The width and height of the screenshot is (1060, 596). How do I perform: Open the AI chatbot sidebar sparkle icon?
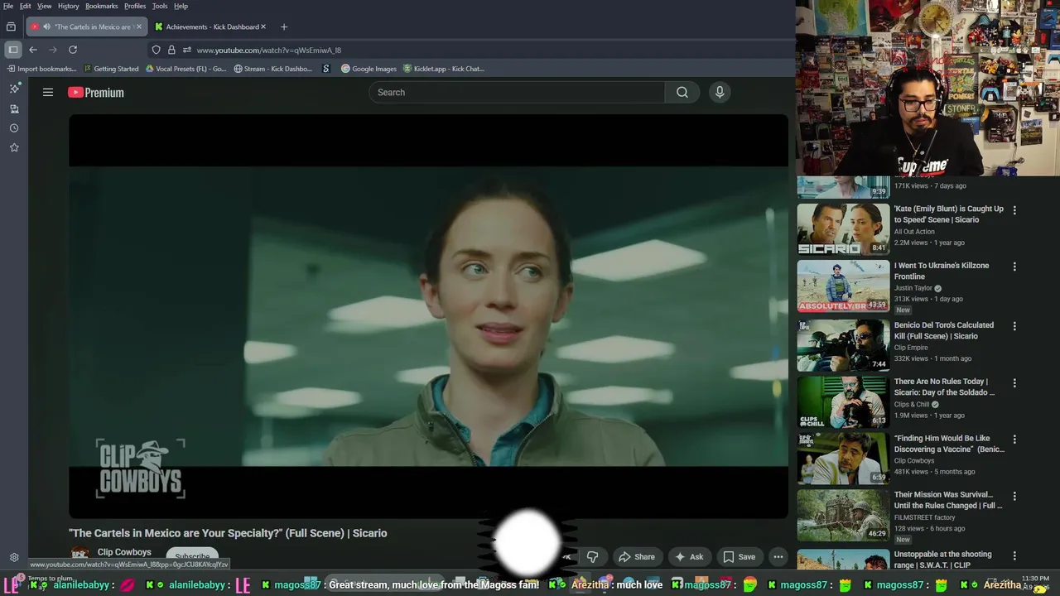(x=14, y=89)
